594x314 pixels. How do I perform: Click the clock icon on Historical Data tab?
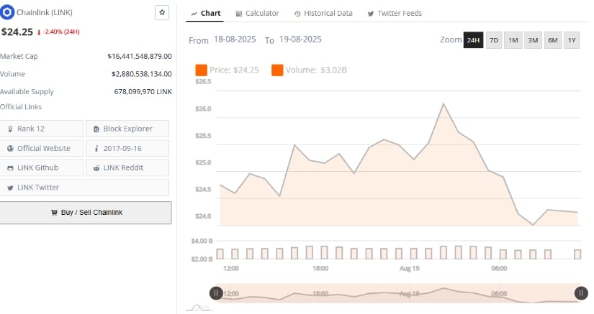[297, 14]
